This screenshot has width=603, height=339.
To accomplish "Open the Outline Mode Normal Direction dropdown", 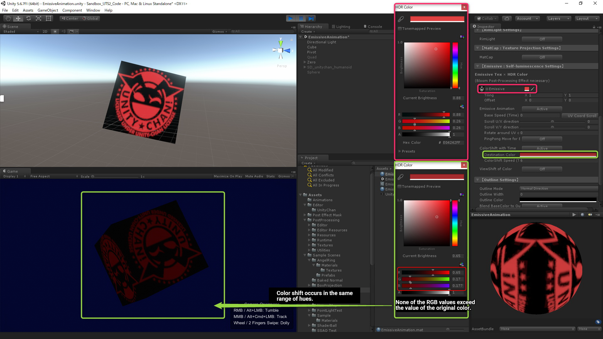I will [558, 188].
